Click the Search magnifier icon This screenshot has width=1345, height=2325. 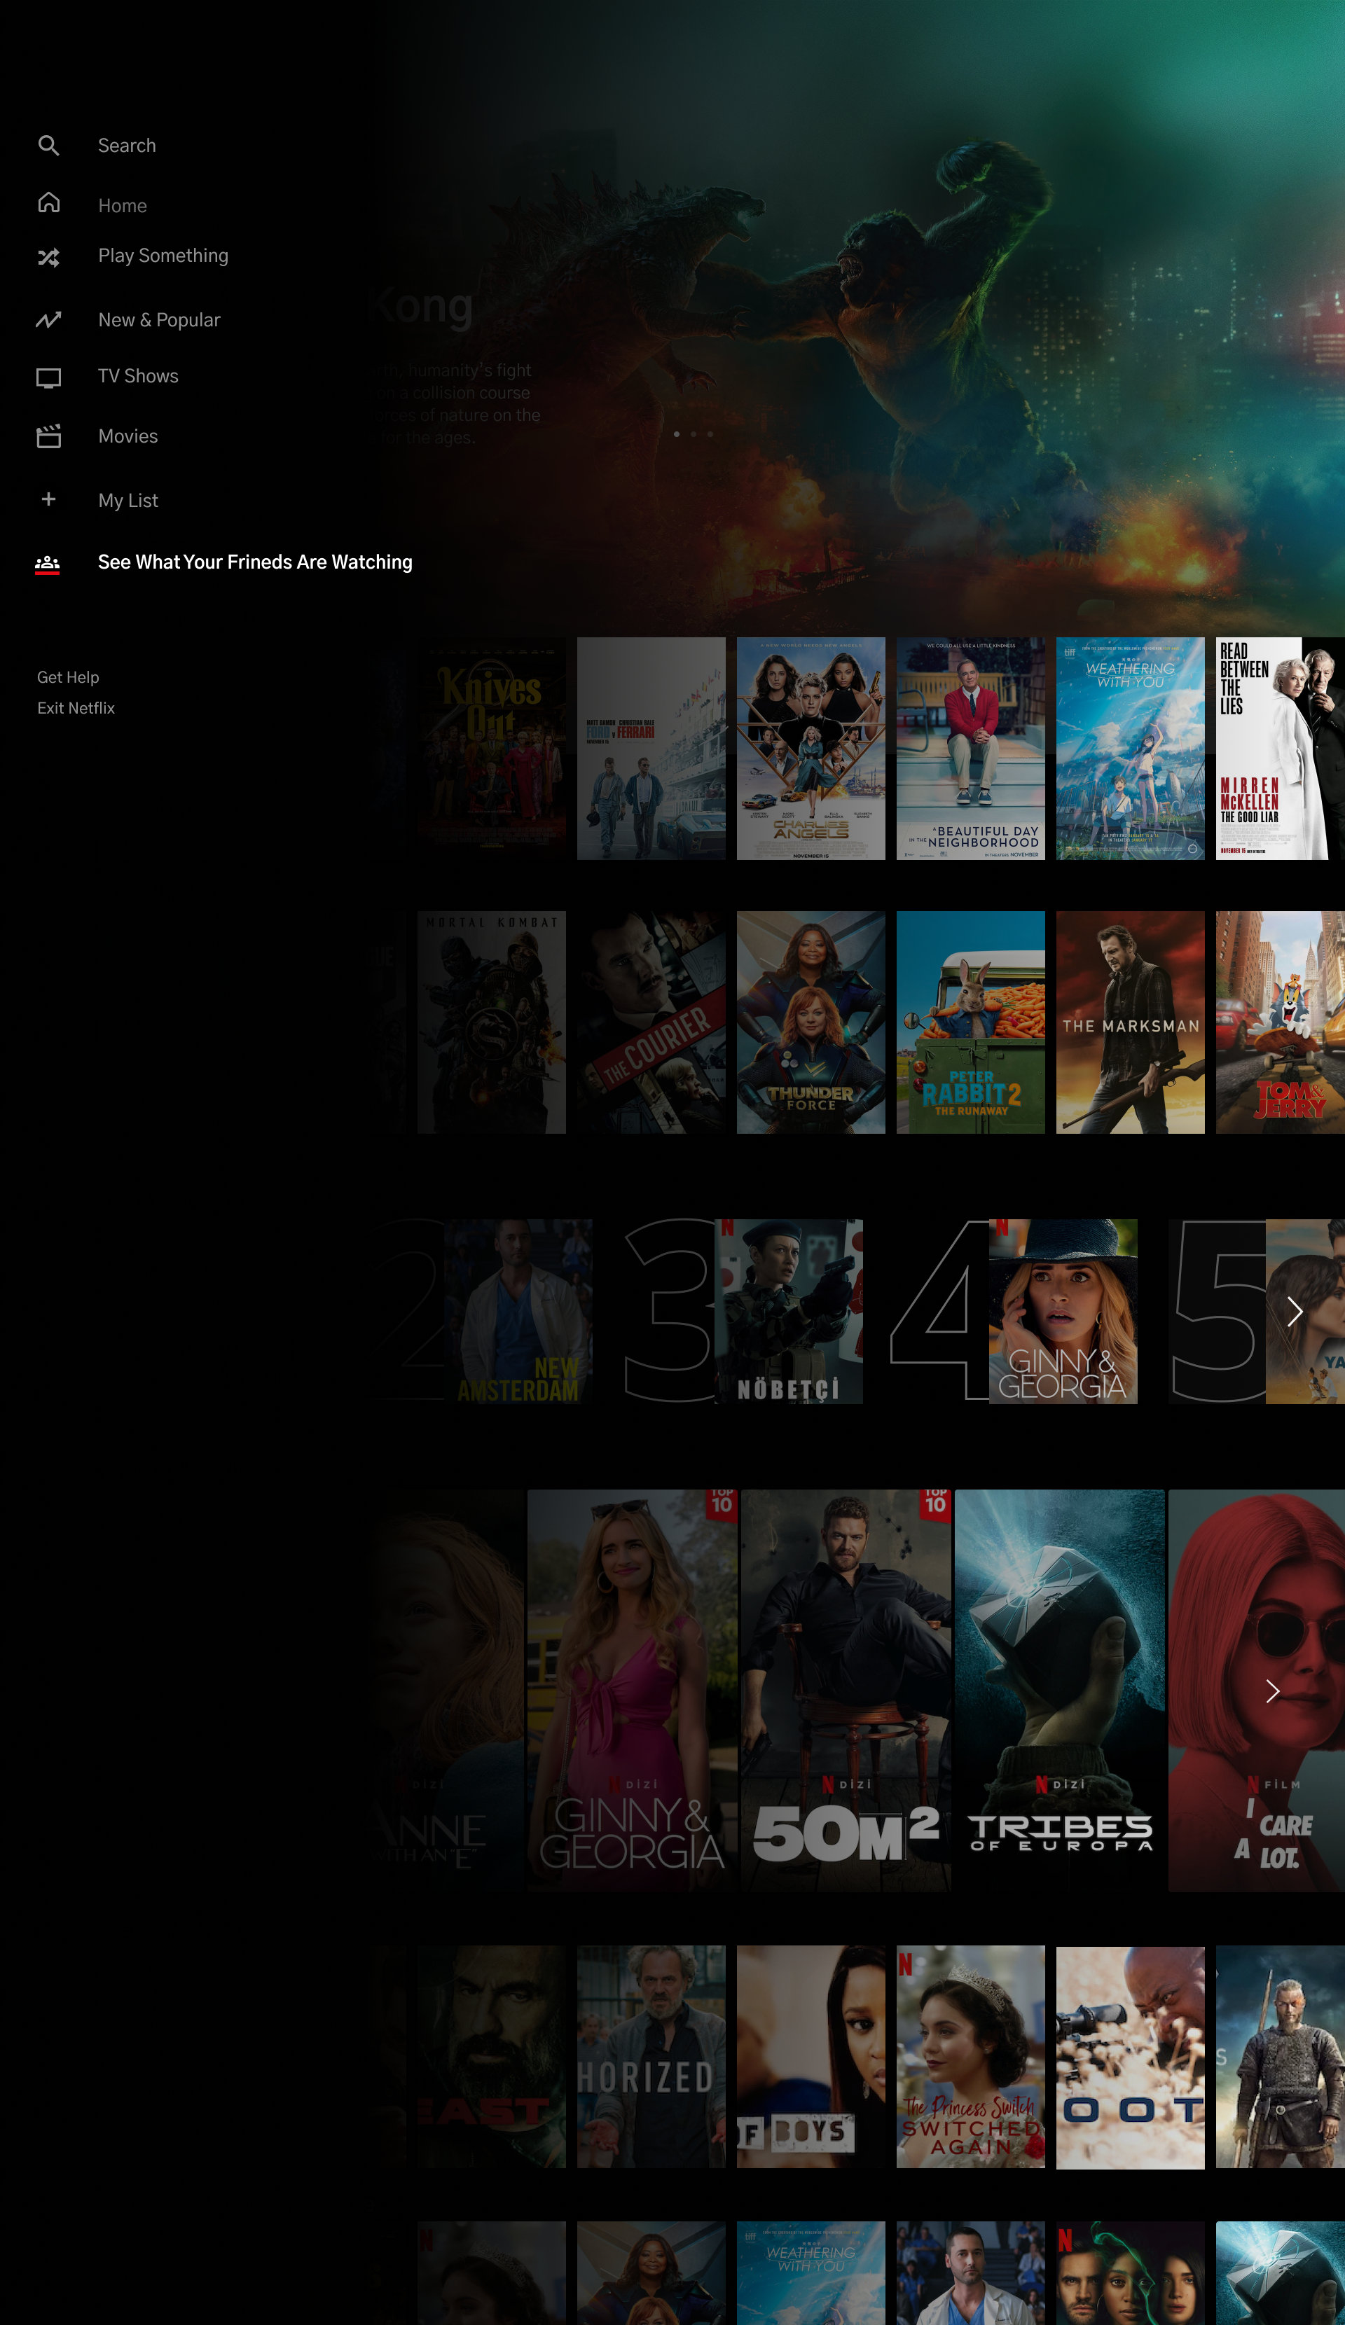(49, 146)
